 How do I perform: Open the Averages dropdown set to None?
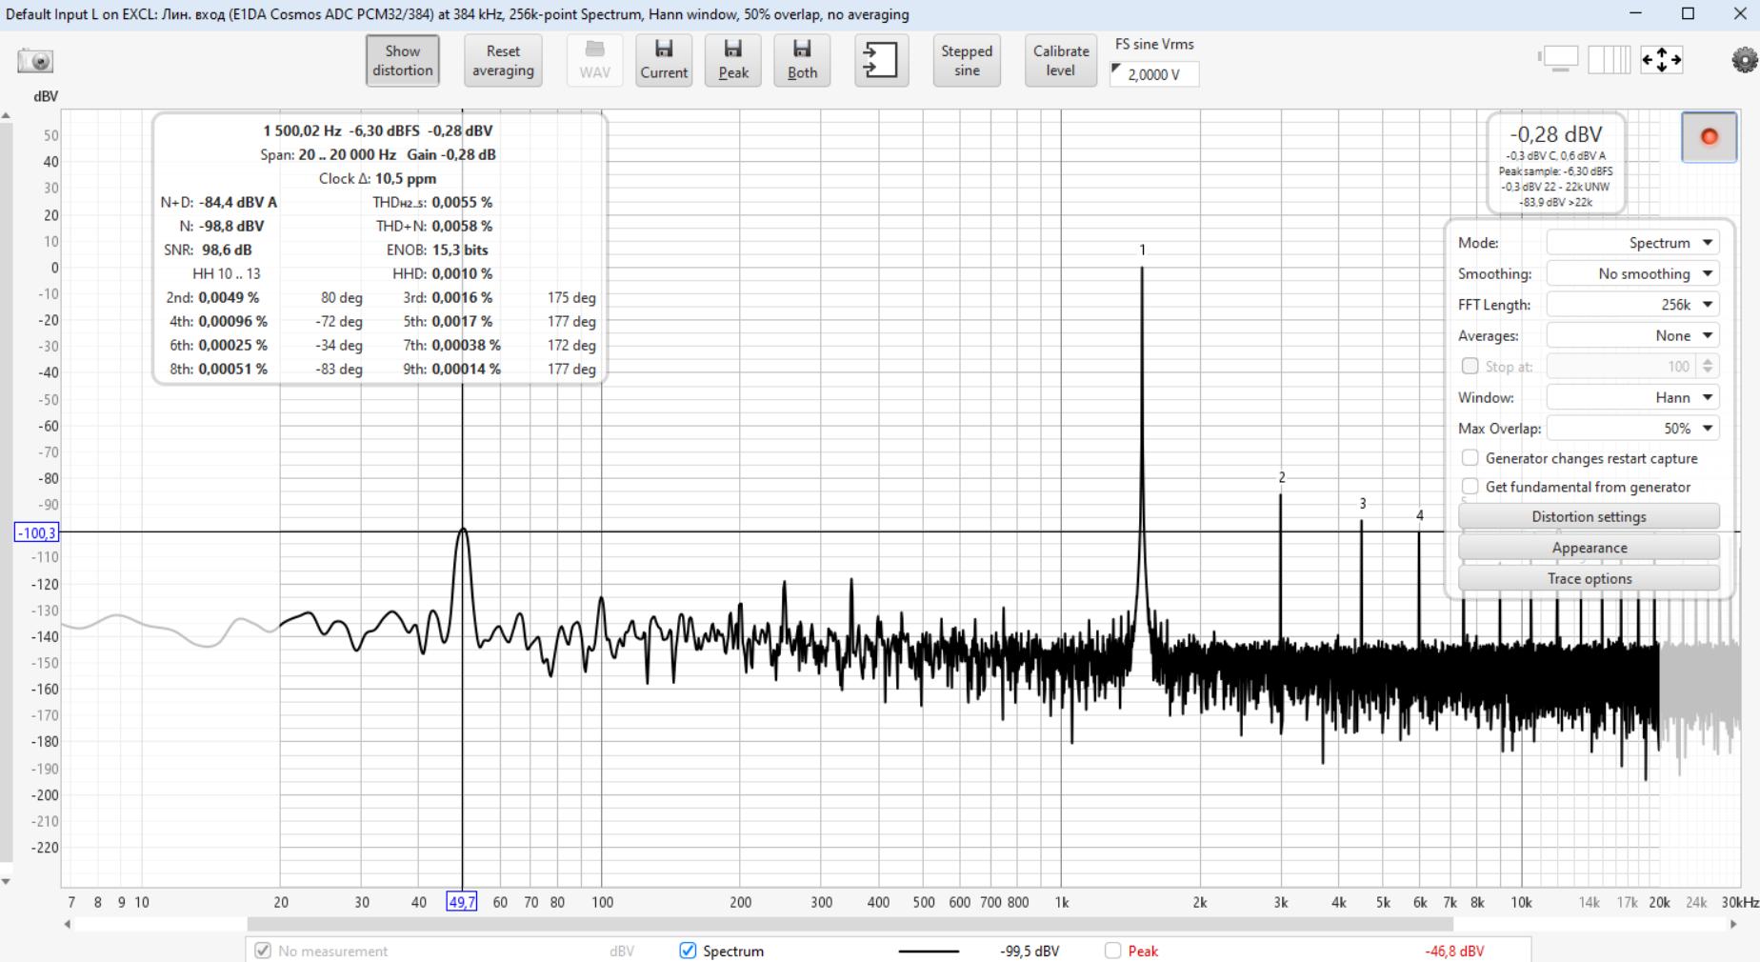point(1632,335)
